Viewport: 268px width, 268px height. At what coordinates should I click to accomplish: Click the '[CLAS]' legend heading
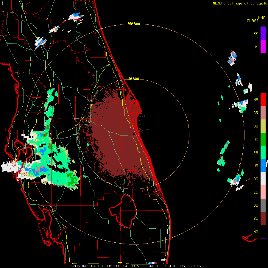tap(251, 21)
